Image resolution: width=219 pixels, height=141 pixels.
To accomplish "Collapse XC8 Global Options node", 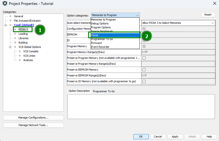I will pyautogui.click(x=10, y=47).
